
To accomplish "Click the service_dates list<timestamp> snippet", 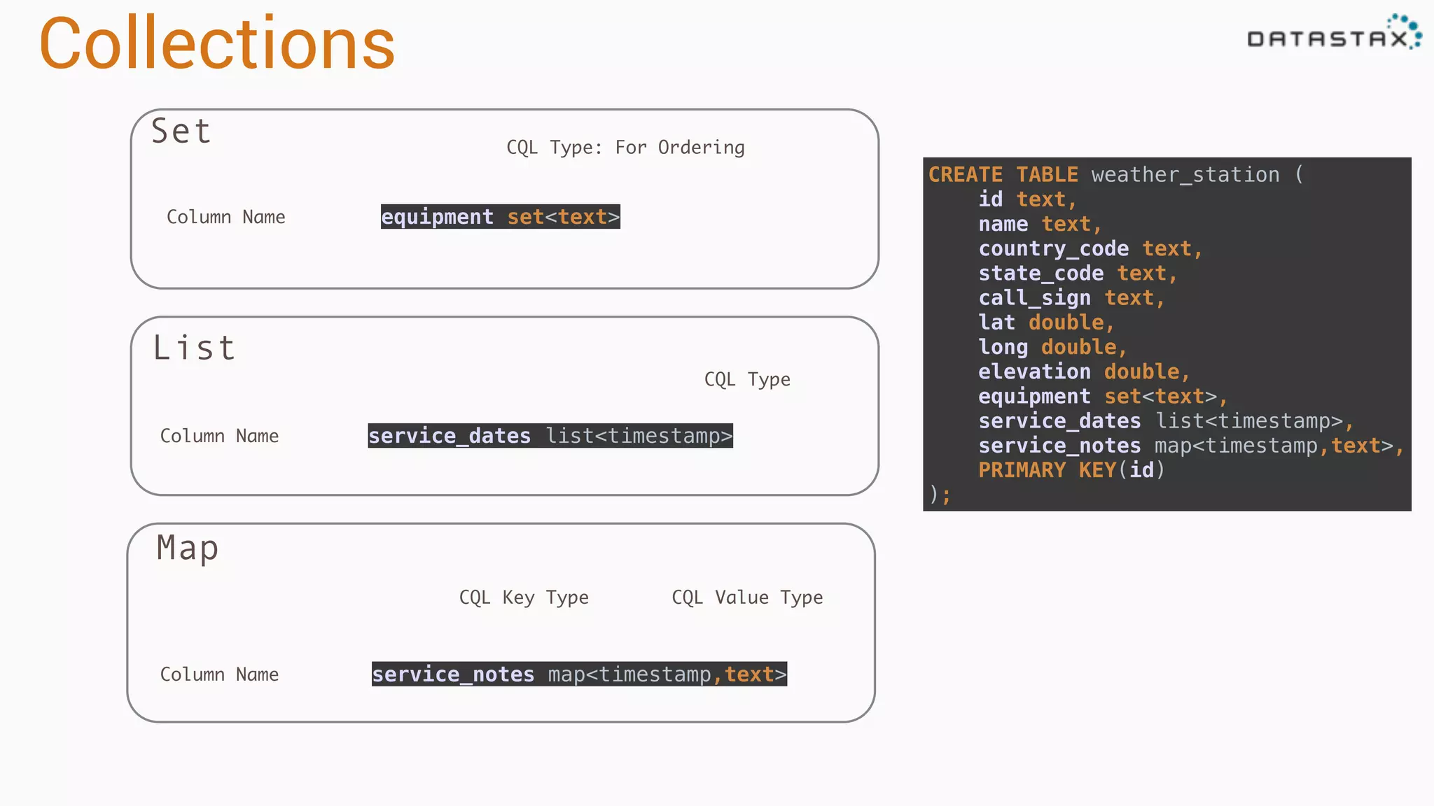I will pyautogui.click(x=550, y=436).
